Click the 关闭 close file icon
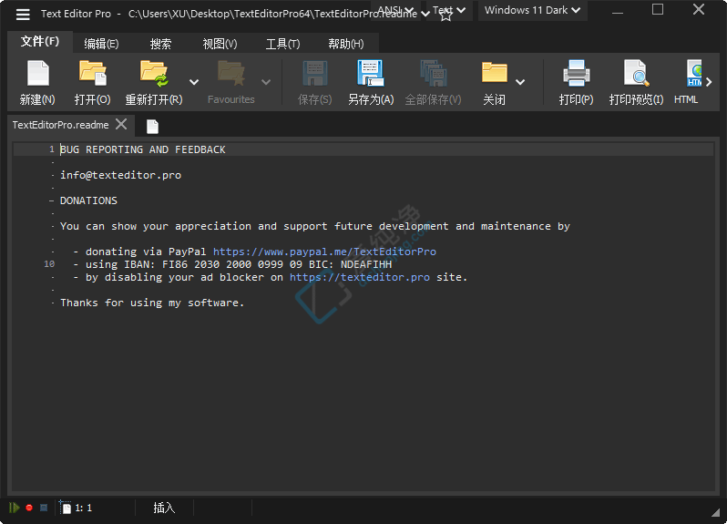This screenshot has height=524, width=727. pos(495,72)
